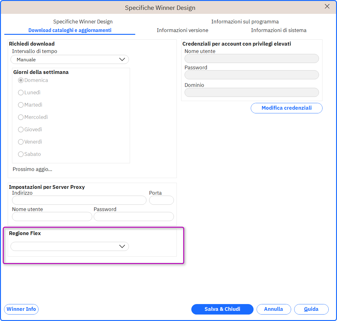337x321 pixels.
Task: Click Modifica credenziali button
Action: tap(286, 108)
